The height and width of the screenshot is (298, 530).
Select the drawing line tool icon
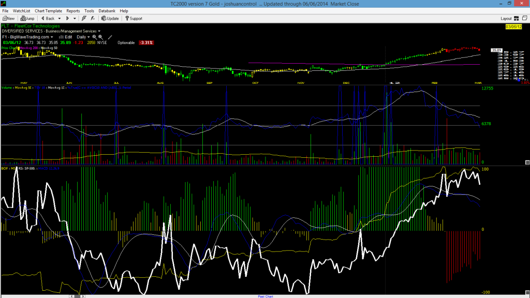[110, 37]
